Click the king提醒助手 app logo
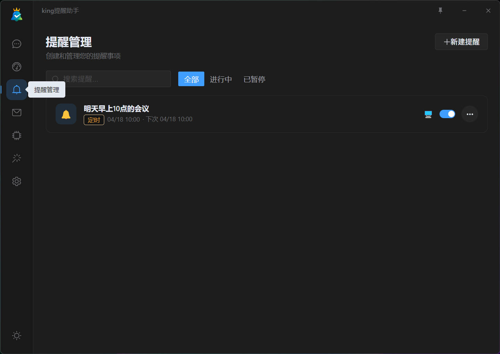The width and height of the screenshot is (500, 354). (16, 14)
